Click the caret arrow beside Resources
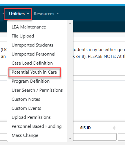The height and width of the screenshot is (145, 125). [58, 14]
